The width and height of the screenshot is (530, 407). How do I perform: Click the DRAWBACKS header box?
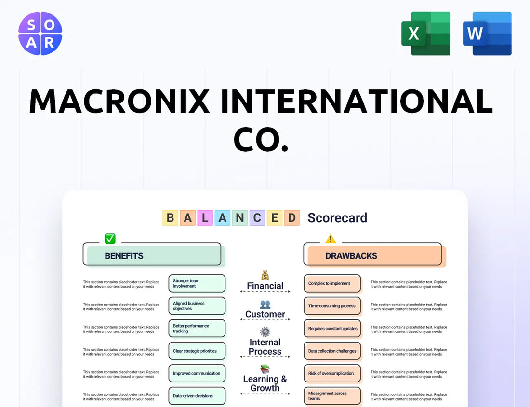(x=374, y=255)
